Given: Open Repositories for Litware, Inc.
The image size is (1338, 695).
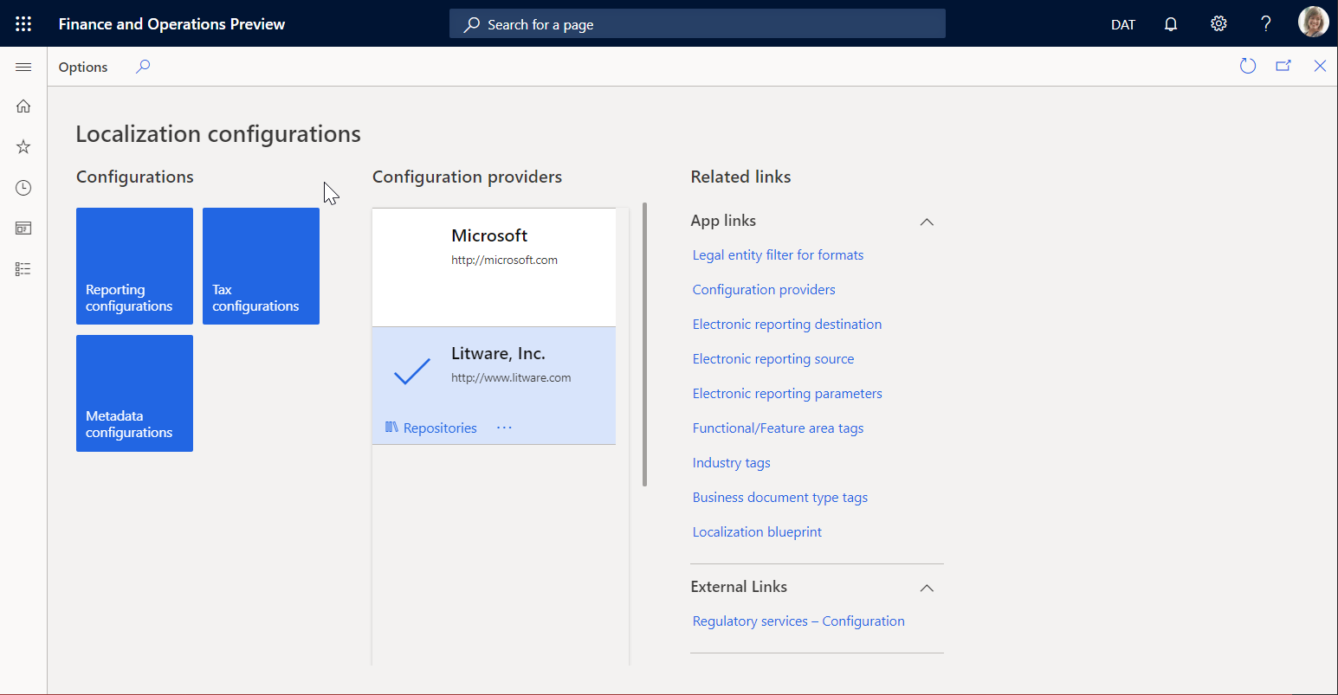Looking at the screenshot, I should tap(431, 428).
